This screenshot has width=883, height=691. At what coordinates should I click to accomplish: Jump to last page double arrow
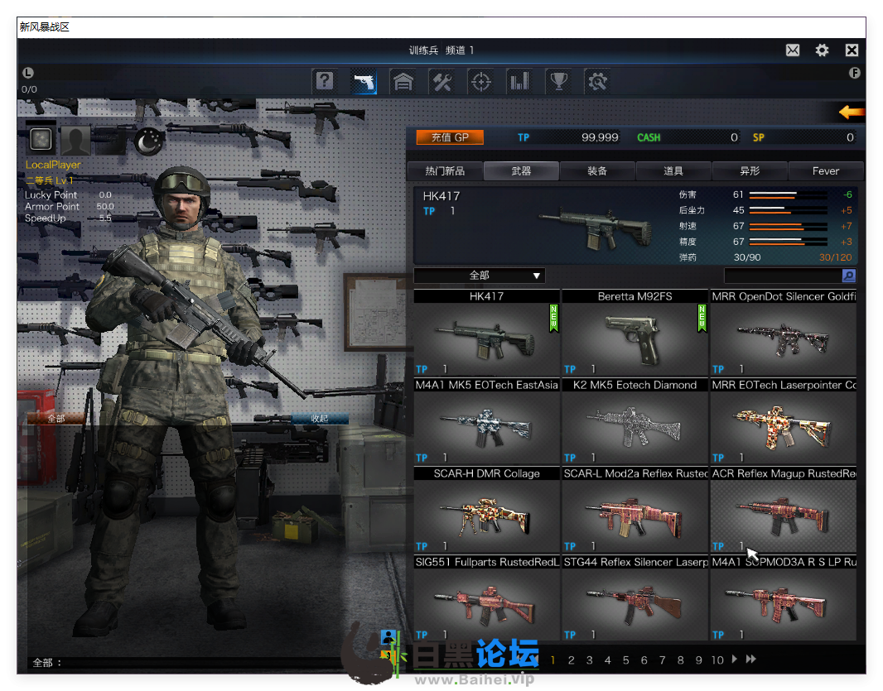click(750, 659)
